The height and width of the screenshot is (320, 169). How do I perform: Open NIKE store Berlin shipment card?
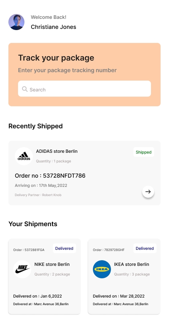pyautogui.click(x=44, y=276)
